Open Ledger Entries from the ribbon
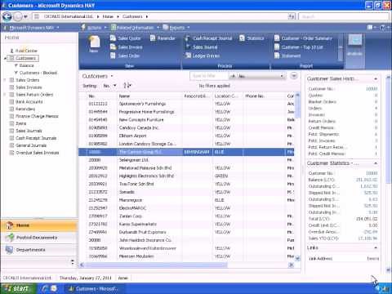392x294 pixels. click(x=203, y=56)
